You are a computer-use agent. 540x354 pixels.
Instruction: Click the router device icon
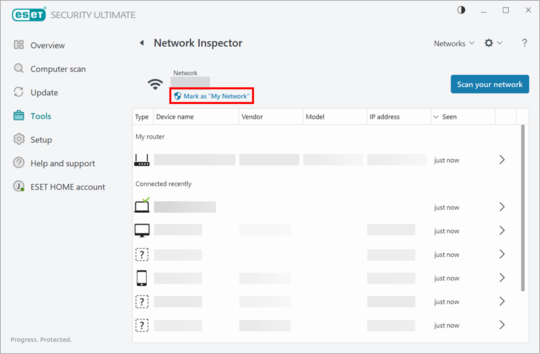click(x=142, y=160)
